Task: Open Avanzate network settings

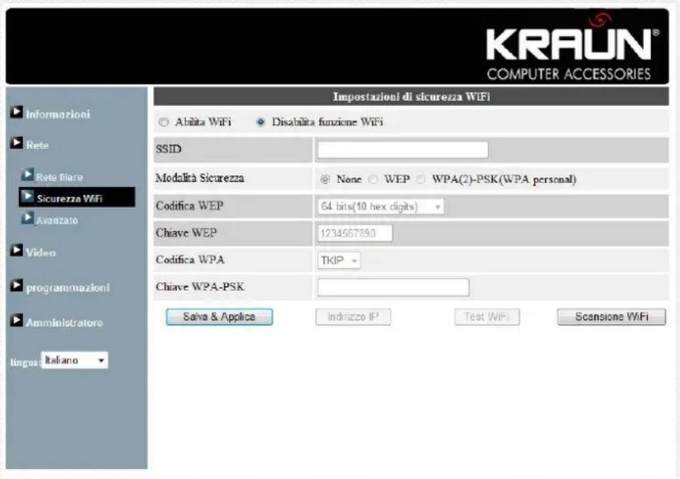Action: (57, 220)
